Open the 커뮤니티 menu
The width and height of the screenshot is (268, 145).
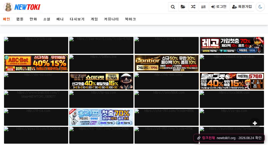tap(111, 19)
